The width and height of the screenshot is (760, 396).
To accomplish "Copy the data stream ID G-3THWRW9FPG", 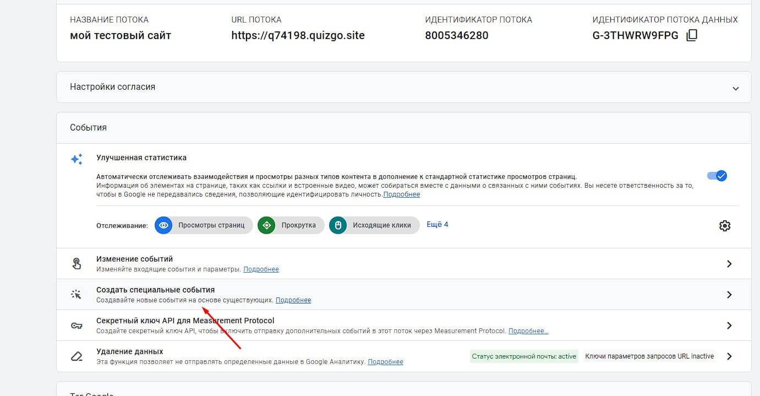I will (692, 36).
